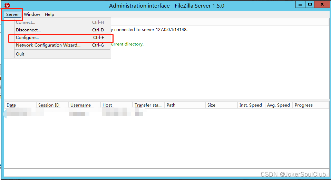Sort by Session ID column header

click(x=52, y=105)
